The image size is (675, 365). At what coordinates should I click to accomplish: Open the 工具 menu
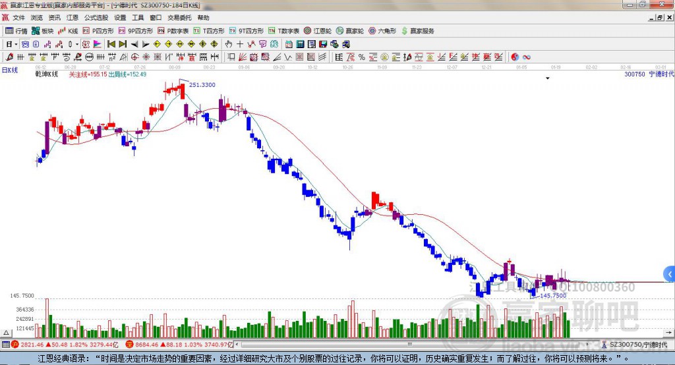pyautogui.click(x=138, y=18)
